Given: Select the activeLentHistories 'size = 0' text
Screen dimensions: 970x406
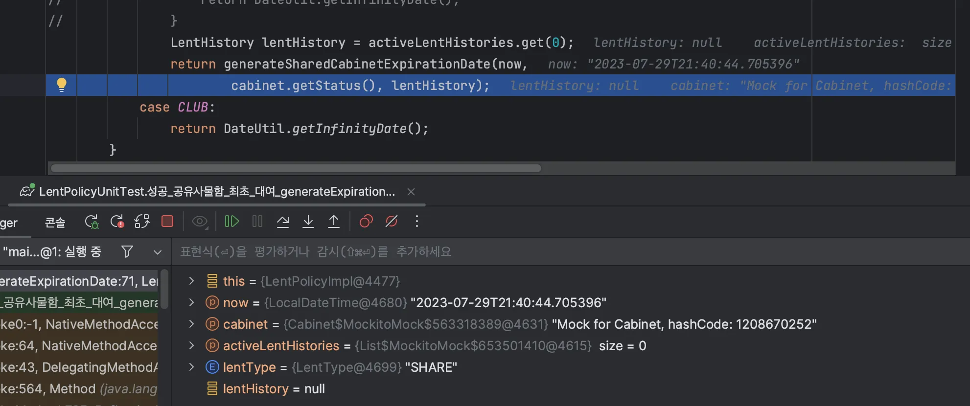Looking at the screenshot, I should (623, 346).
